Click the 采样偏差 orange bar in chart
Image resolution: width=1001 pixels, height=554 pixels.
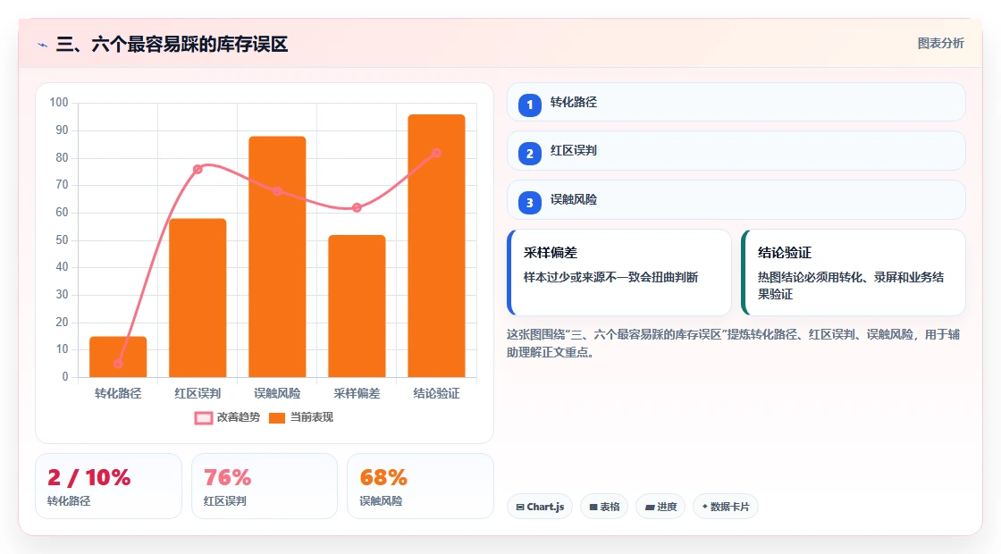(x=357, y=306)
